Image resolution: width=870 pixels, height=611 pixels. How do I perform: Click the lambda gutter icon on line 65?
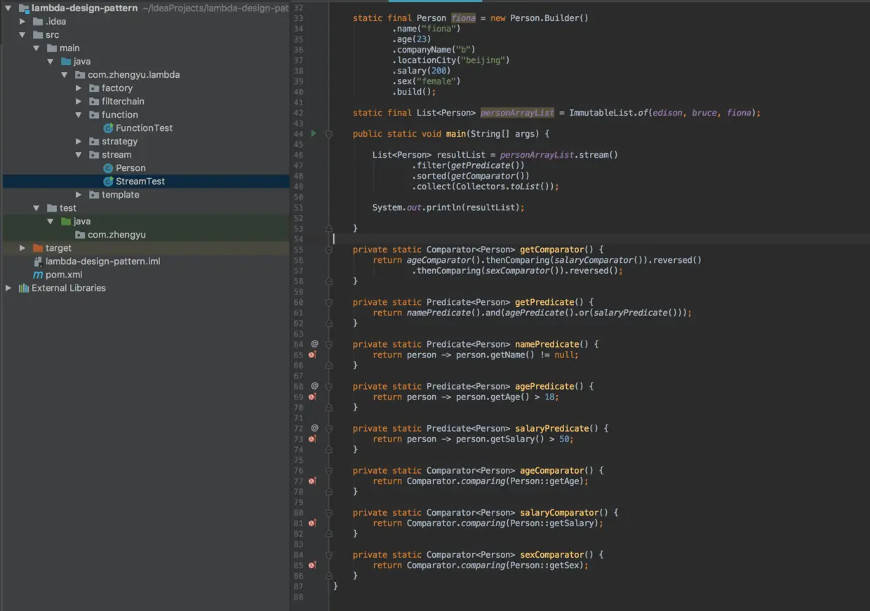(x=313, y=355)
